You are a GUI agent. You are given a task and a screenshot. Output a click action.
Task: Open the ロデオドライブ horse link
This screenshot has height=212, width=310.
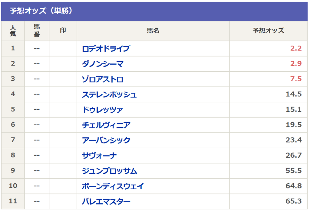point(106,49)
